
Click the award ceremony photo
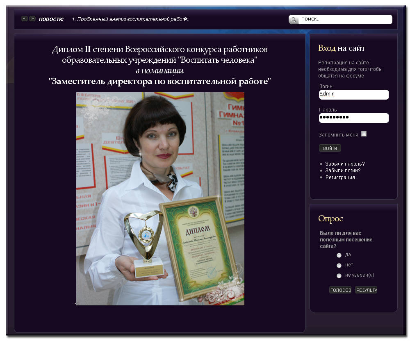click(x=160, y=199)
